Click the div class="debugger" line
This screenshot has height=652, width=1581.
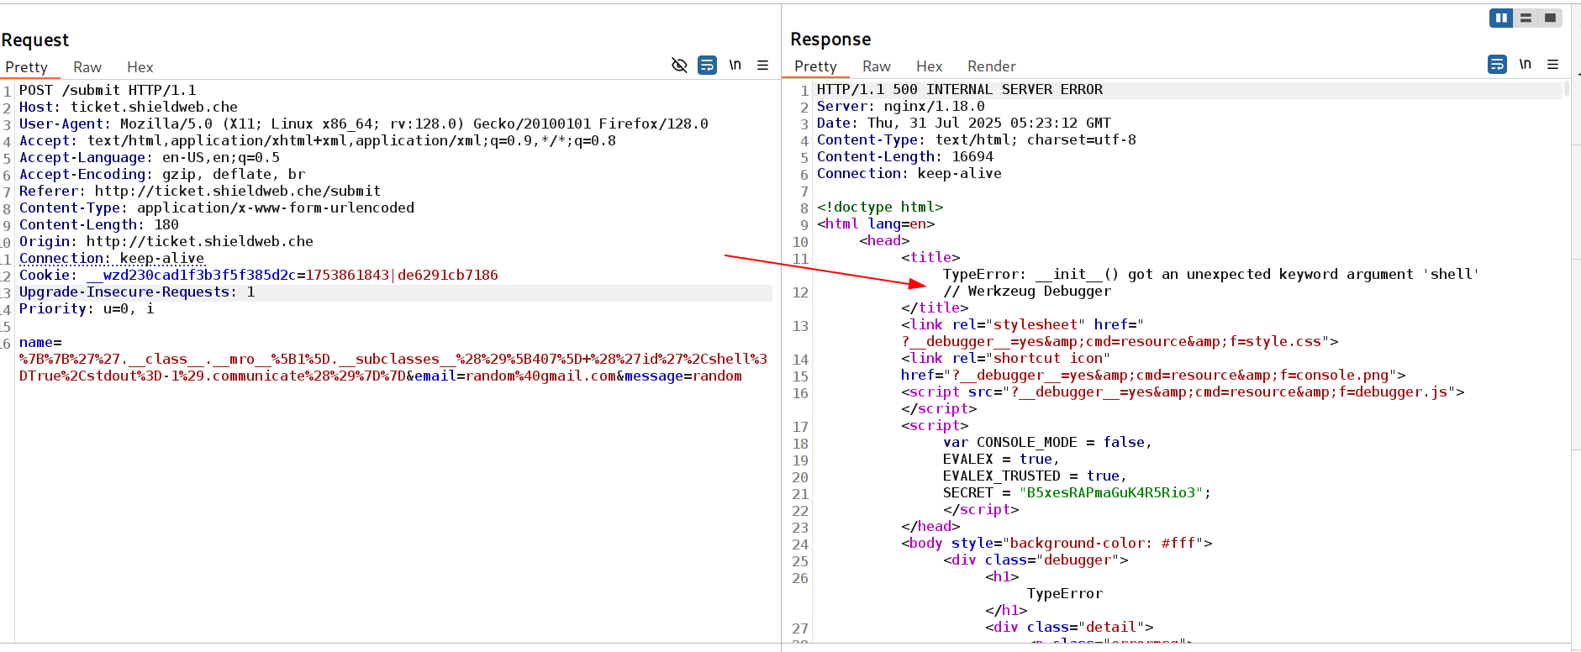pyautogui.click(x=1036, y=560)
